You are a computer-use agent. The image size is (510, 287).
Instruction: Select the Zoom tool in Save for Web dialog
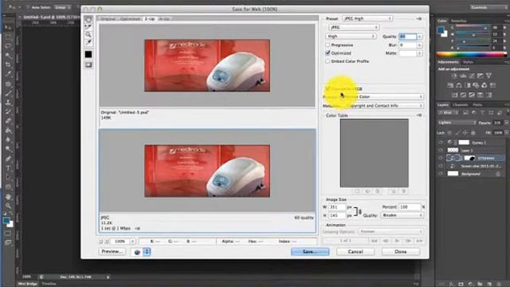coord(88,35)
